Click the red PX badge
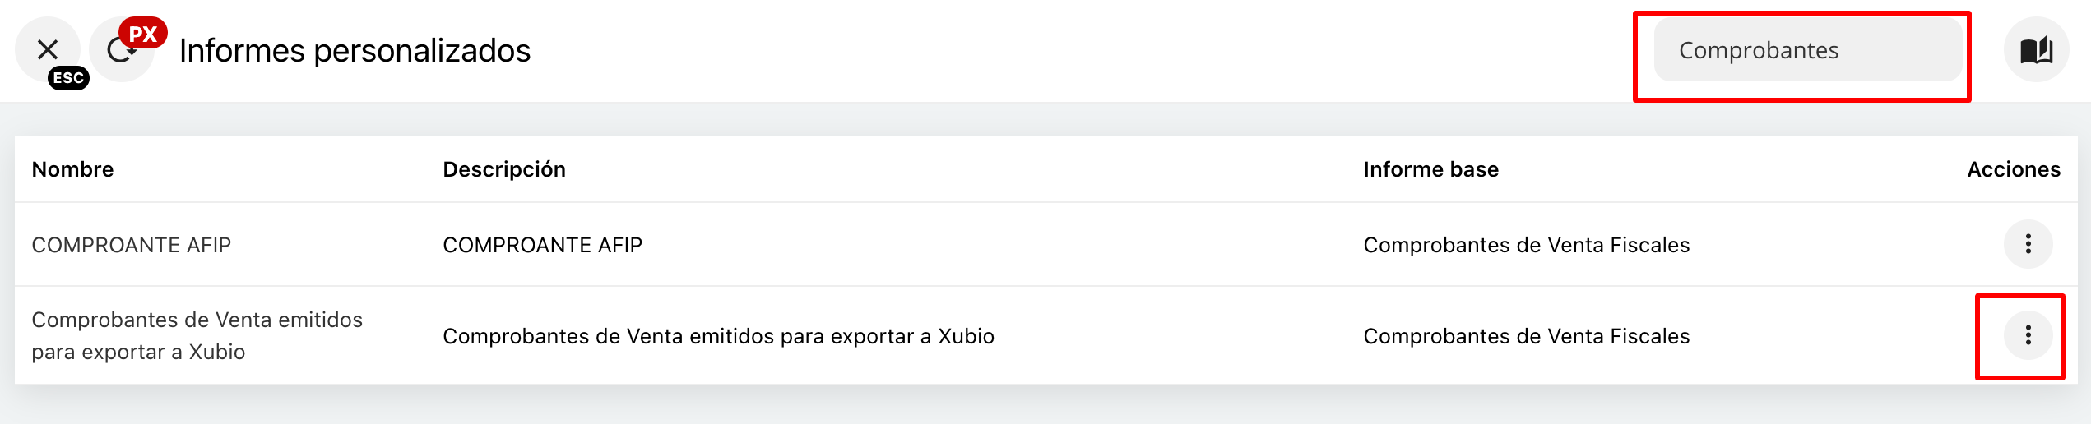The width and height of the screenshot is (2091, 424). point(143,34)
